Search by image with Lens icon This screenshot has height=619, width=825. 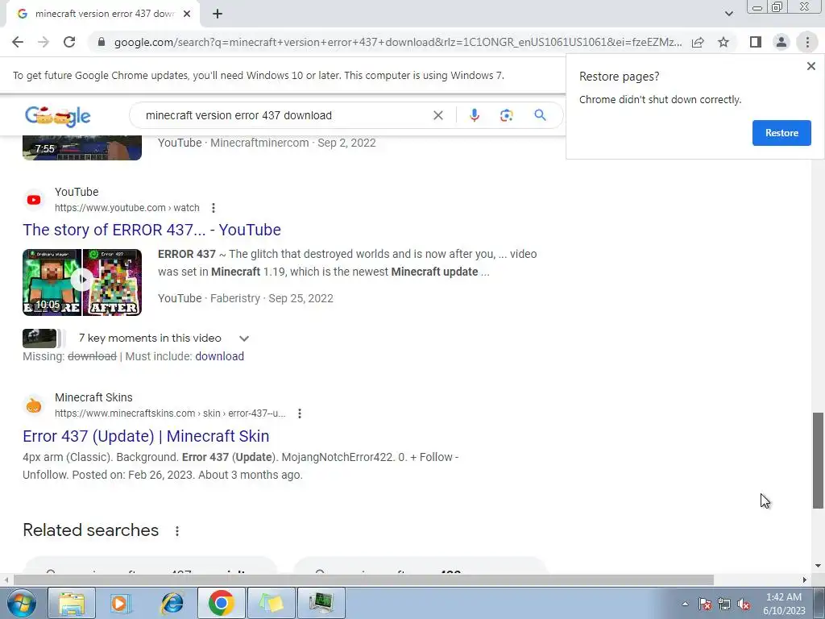(506, 115)
